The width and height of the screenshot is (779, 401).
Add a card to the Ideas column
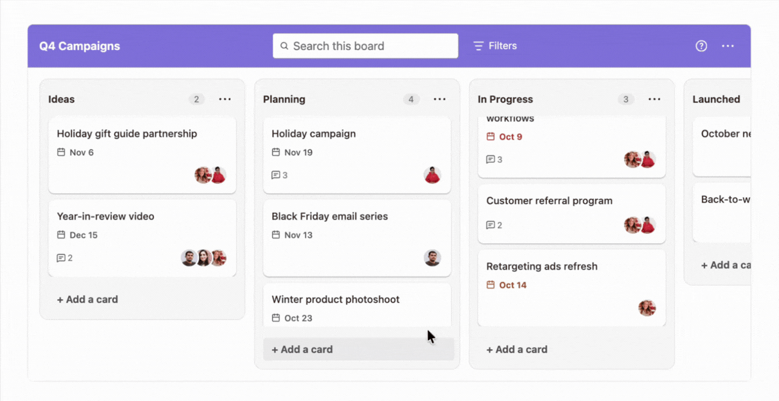point(87,300)
